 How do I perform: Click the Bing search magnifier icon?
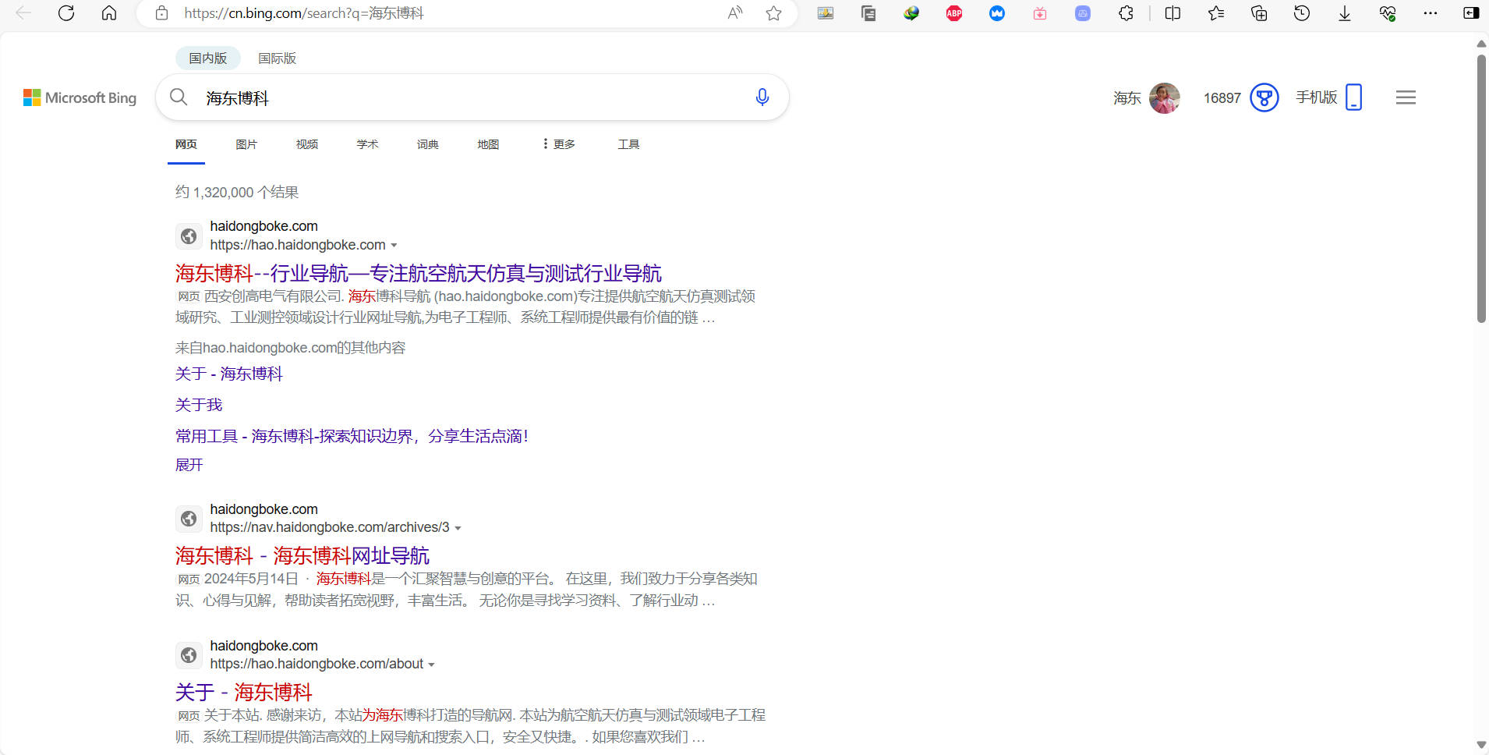(x=179, y=97)
